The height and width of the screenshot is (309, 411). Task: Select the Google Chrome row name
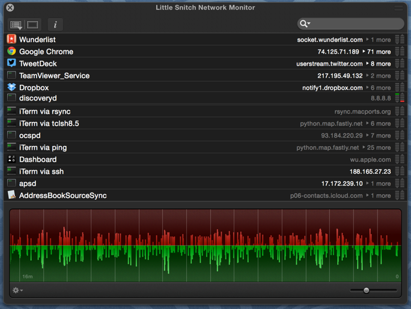[46, 52]
